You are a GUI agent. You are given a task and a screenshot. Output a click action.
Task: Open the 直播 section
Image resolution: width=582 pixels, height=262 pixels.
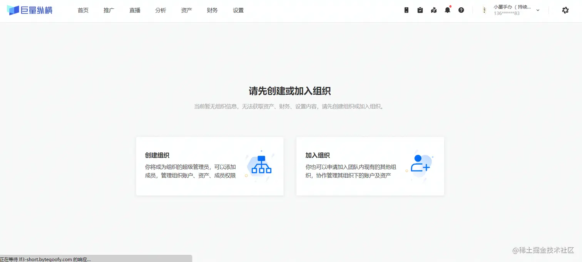(135, 10)
